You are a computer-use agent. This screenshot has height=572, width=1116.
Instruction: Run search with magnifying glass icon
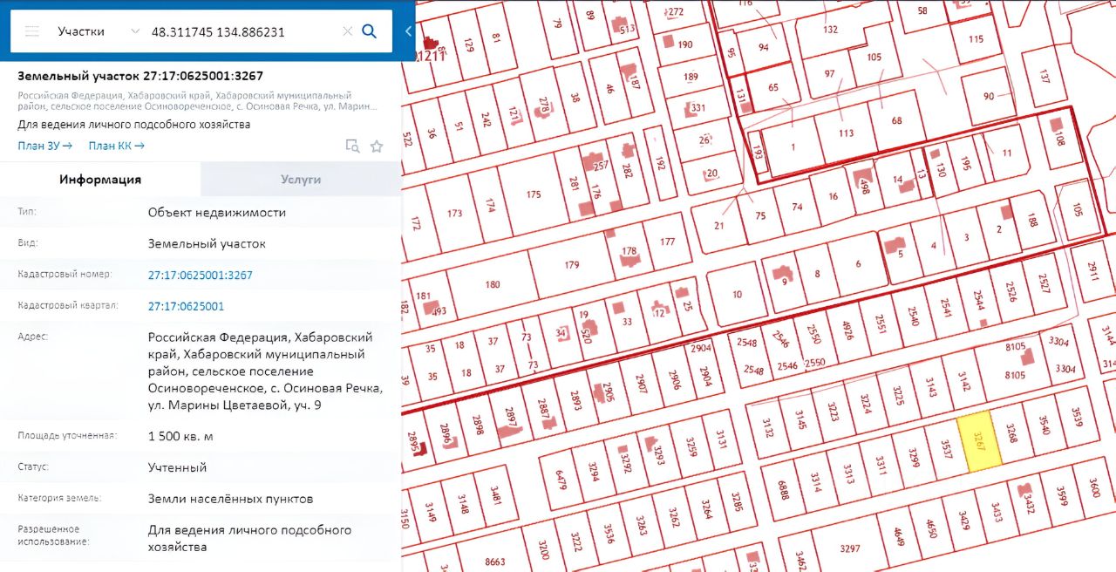(370, 31)
